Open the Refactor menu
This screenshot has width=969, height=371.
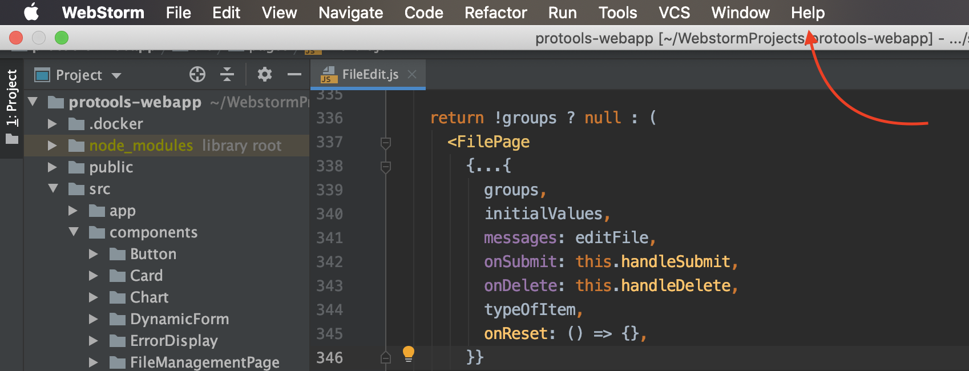(x=495, y=13)
